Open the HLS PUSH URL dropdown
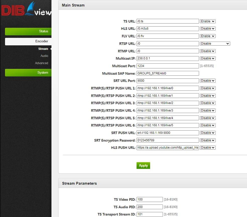Screen dimensions: 247x217 pyautogui.click(x=208, y=148)
